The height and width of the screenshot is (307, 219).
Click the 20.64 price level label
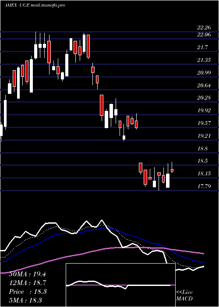coord(204,85)
